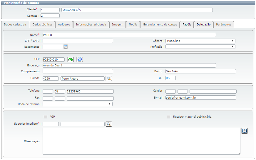The height and width of the screenshot is (160, 256).
Task: Expand the Modo de retorno dropdown
Action: tap(78, 104)
